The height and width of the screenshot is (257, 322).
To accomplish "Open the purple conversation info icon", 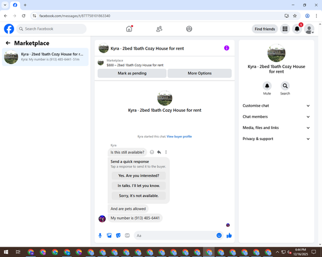I will (x=227, y=48).
